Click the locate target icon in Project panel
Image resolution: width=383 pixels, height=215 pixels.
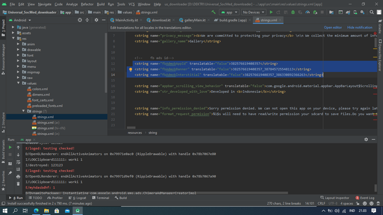[80, 20]
